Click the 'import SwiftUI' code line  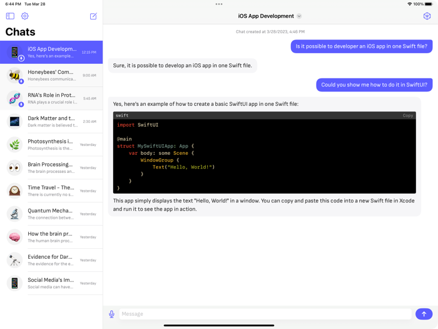tap(138, 125)
